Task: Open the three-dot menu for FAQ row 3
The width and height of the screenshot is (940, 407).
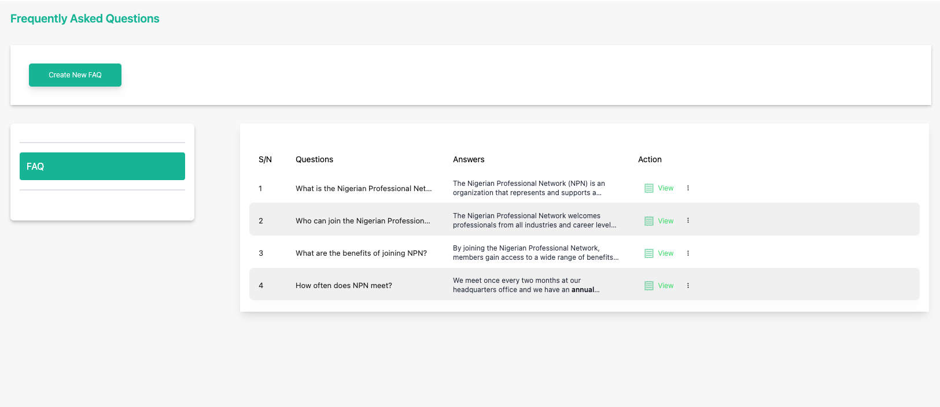Action: (x=688, y=253)
